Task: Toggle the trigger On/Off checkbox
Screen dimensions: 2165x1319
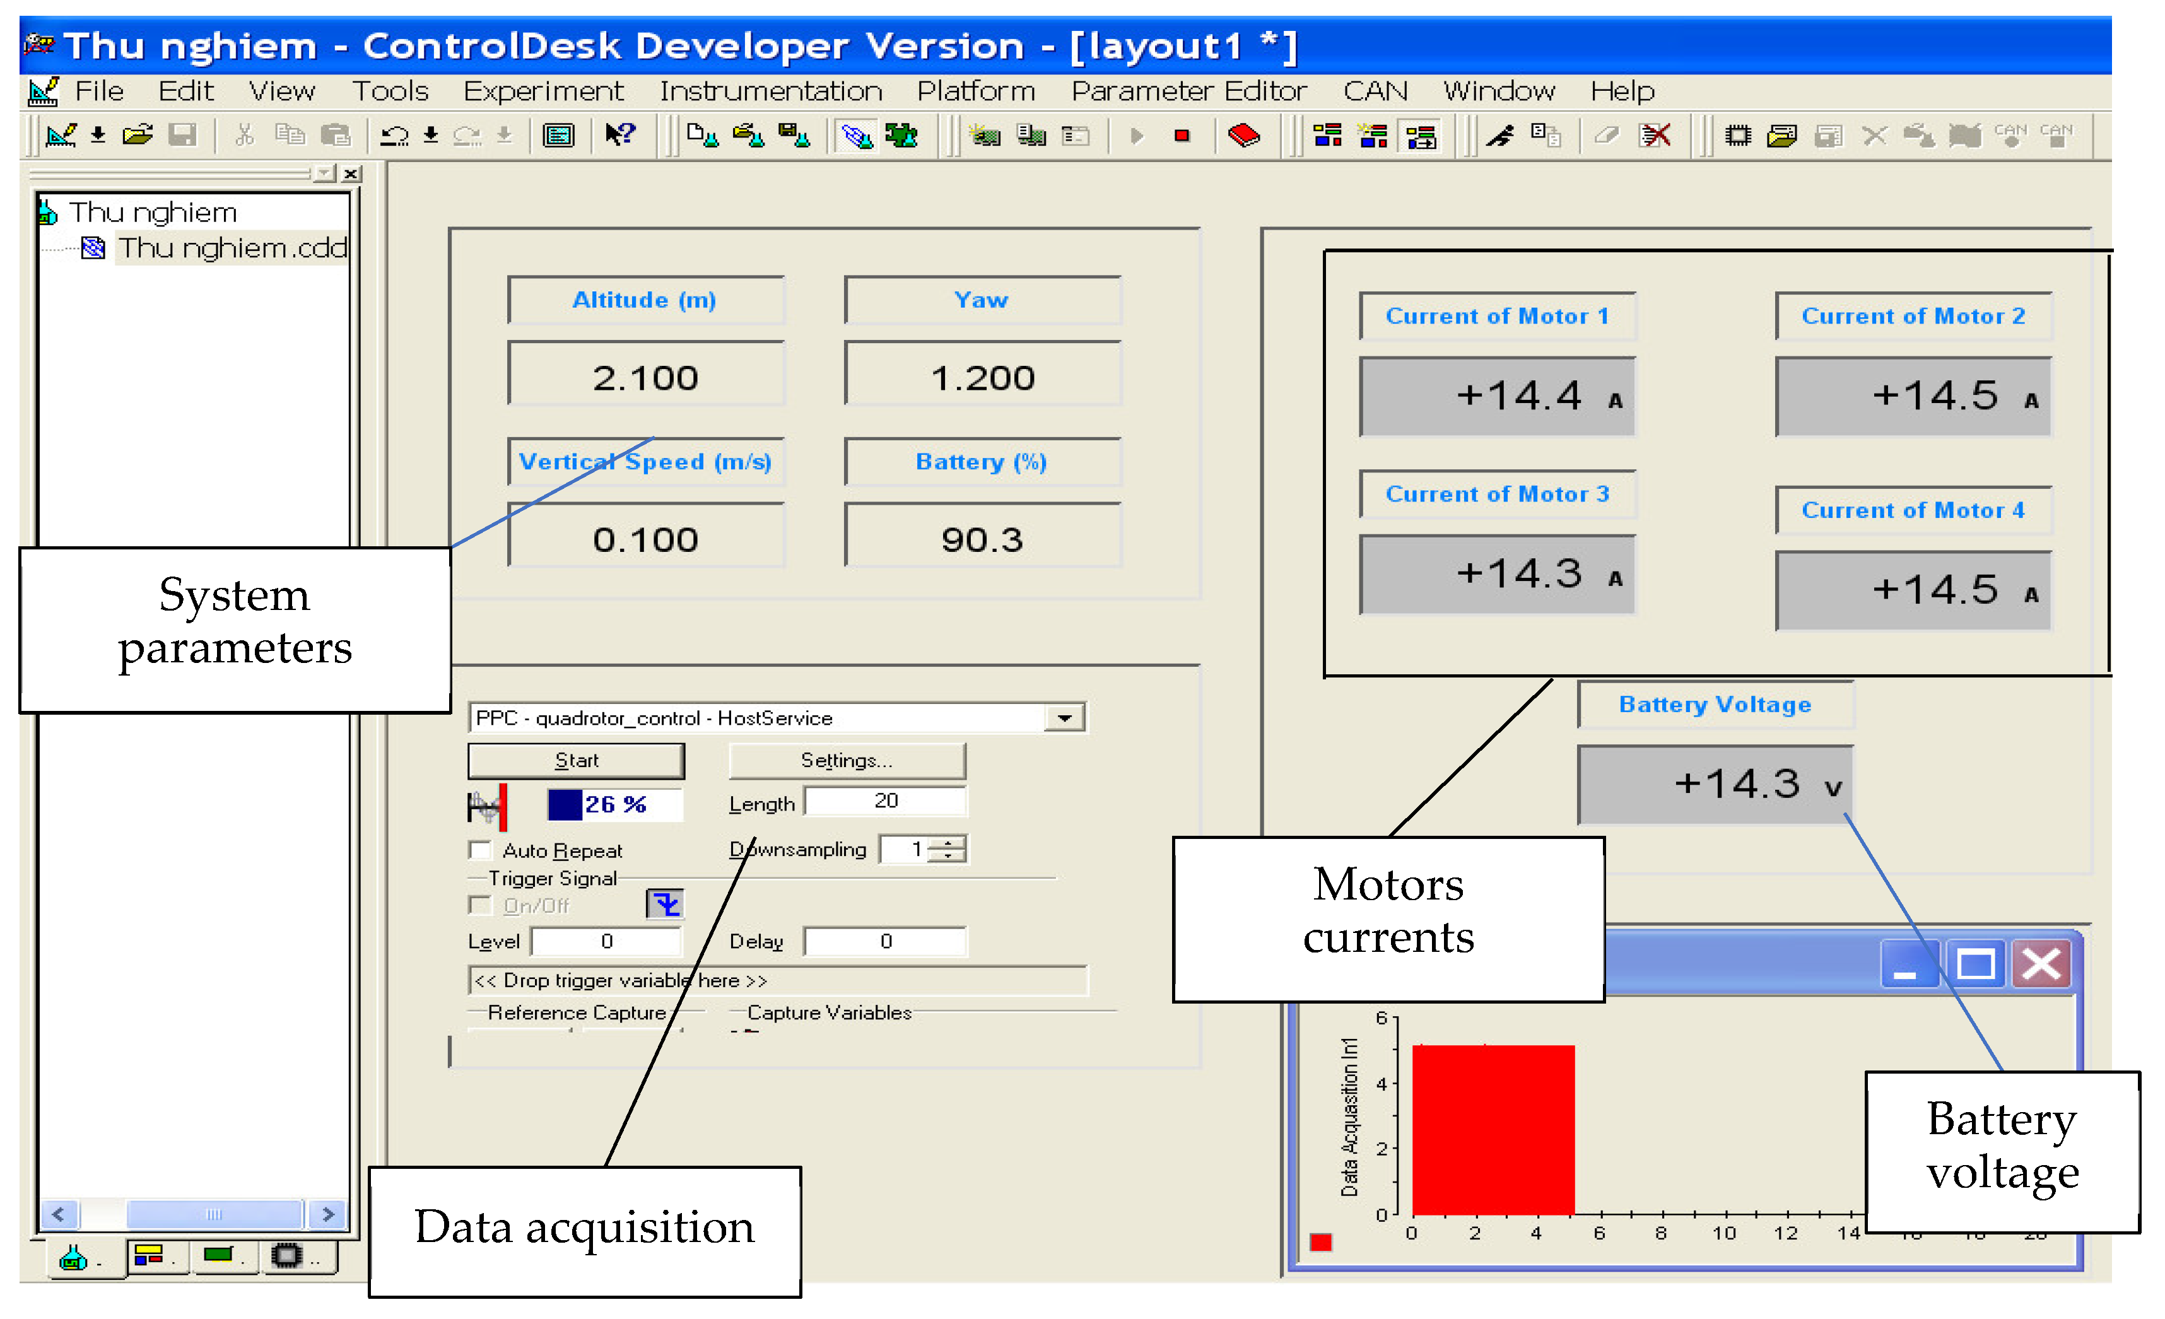Action: coord(481,905)
